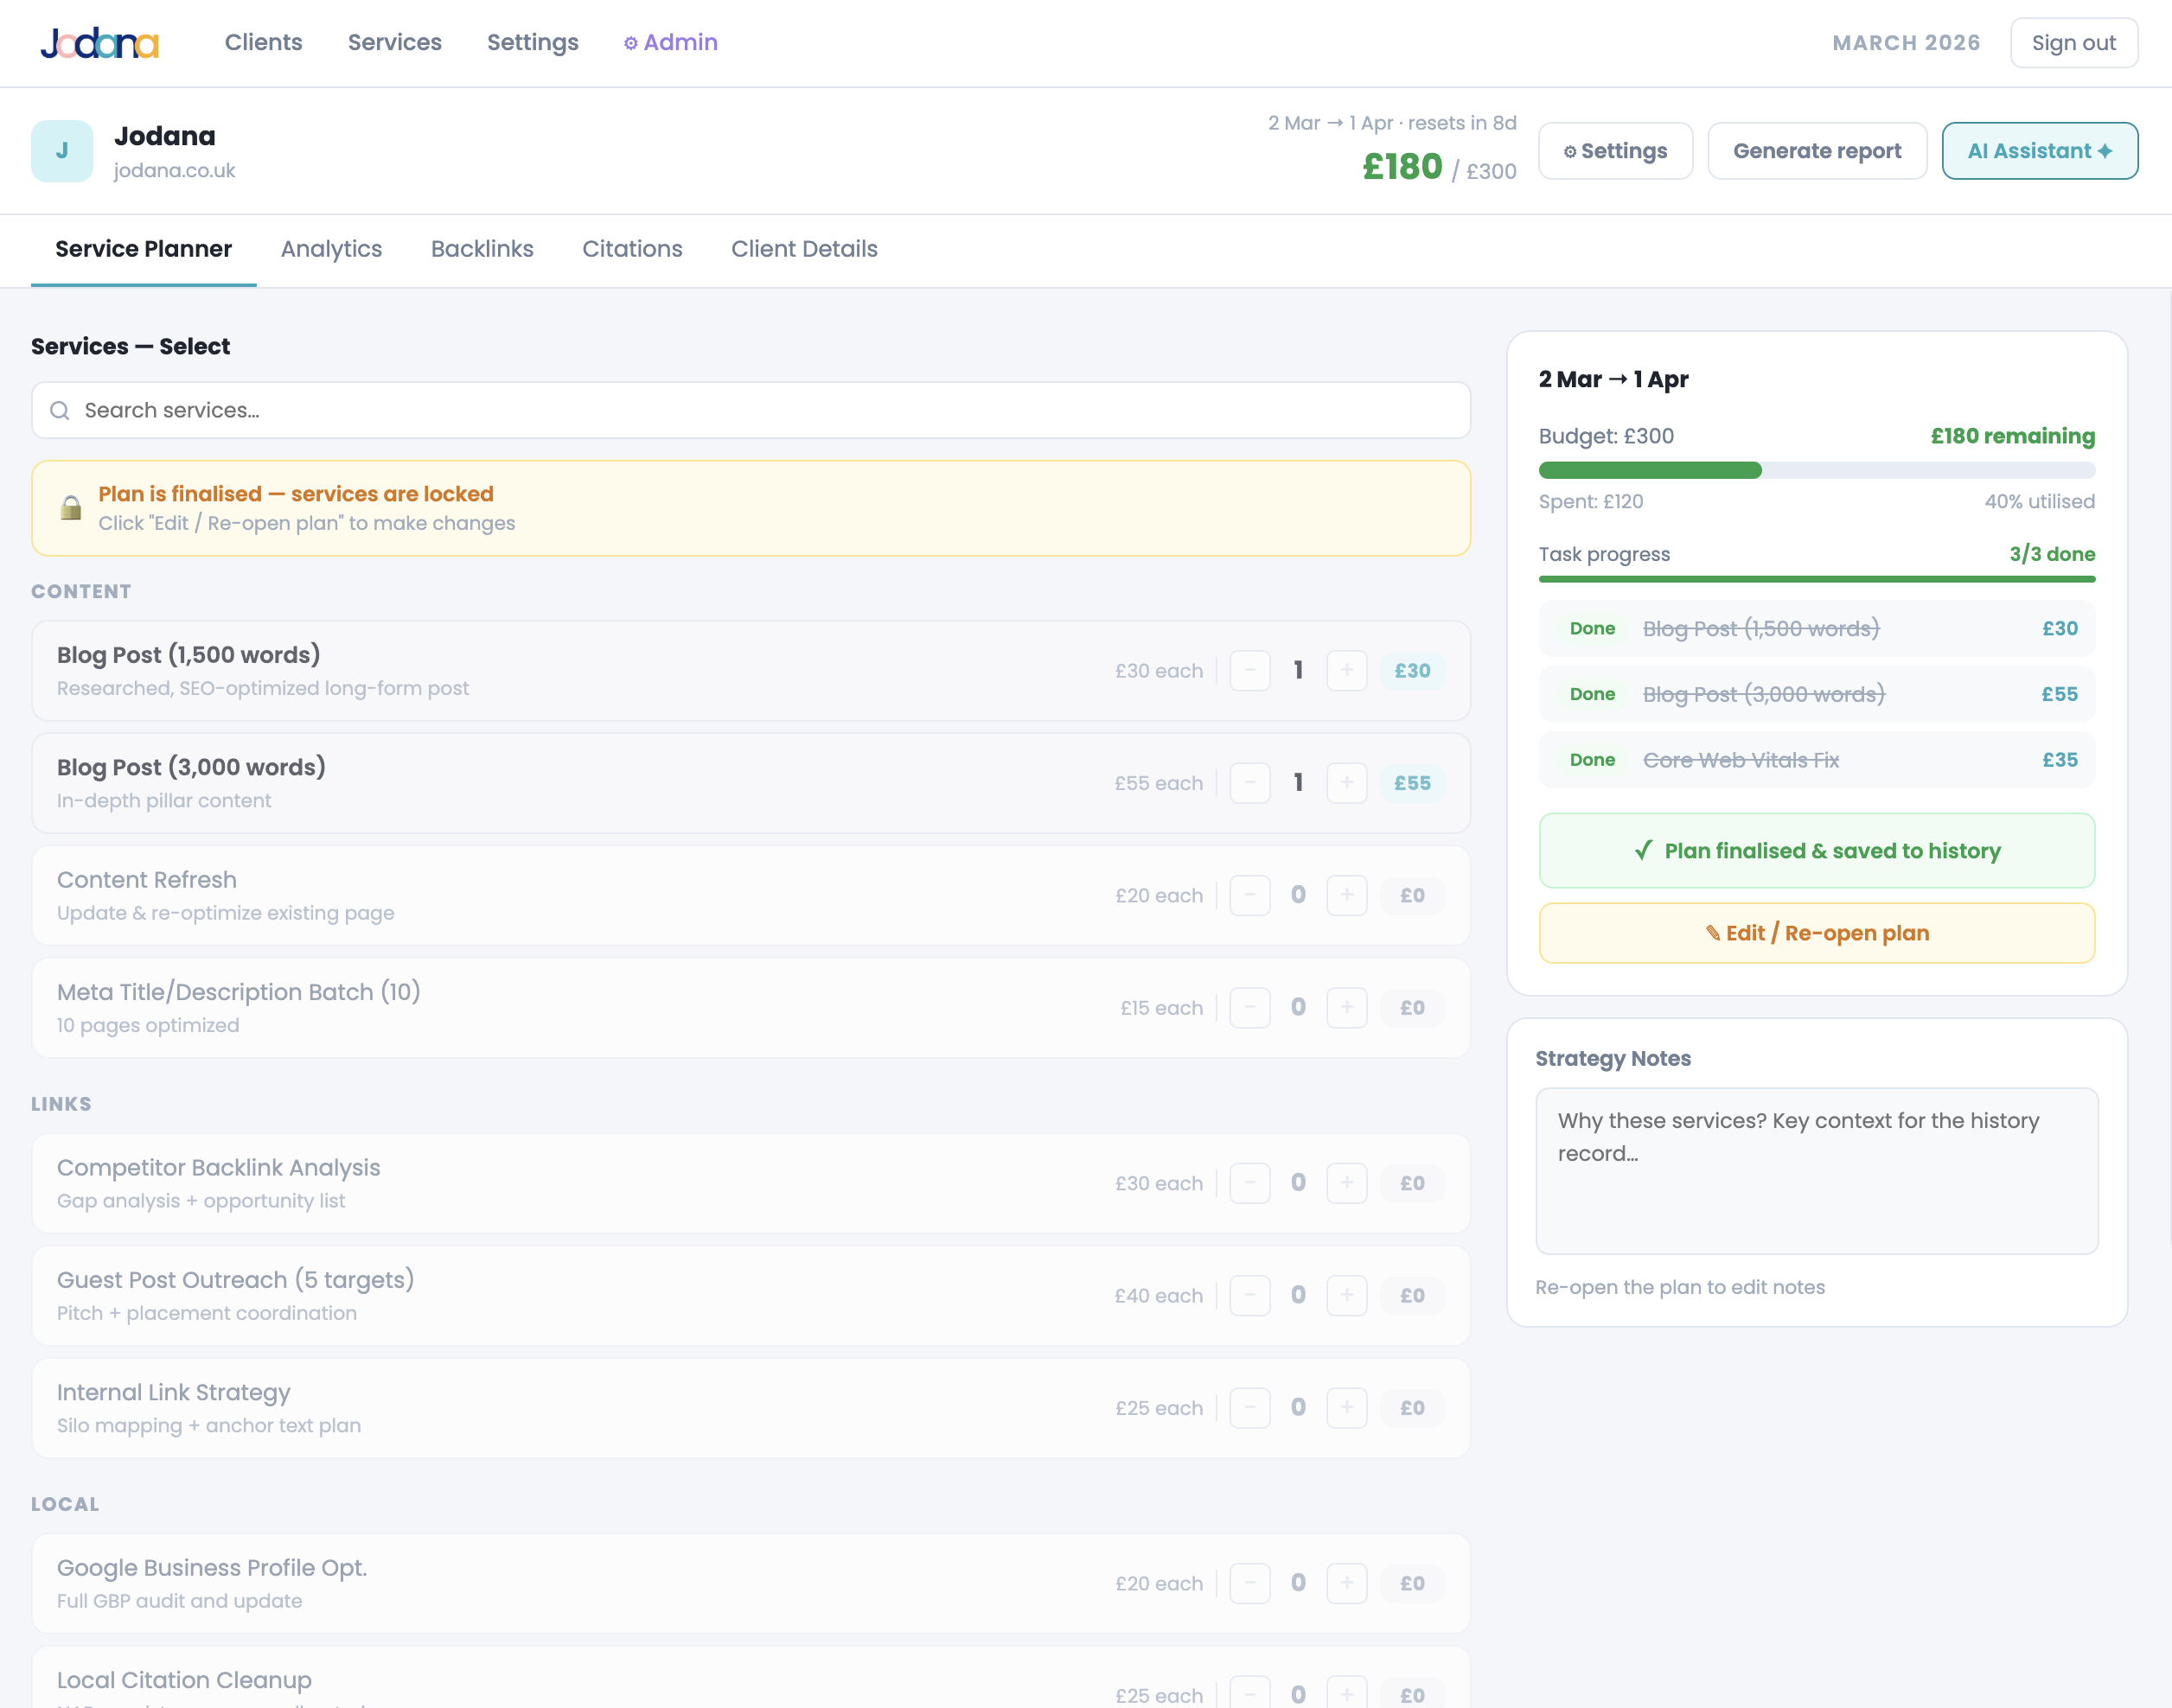Open the Clients menu
The image size is (2172, 1708).
pos(263,42)
